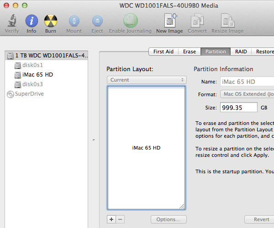
Task: Minimize the window with yellow button
Action: pos(16,5)
